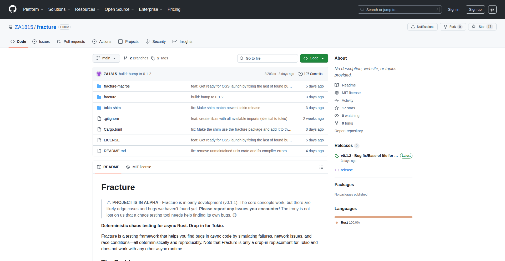Click the Rust language bar
The width and height of the screenshot is (505, 261).
click(373, 217)
